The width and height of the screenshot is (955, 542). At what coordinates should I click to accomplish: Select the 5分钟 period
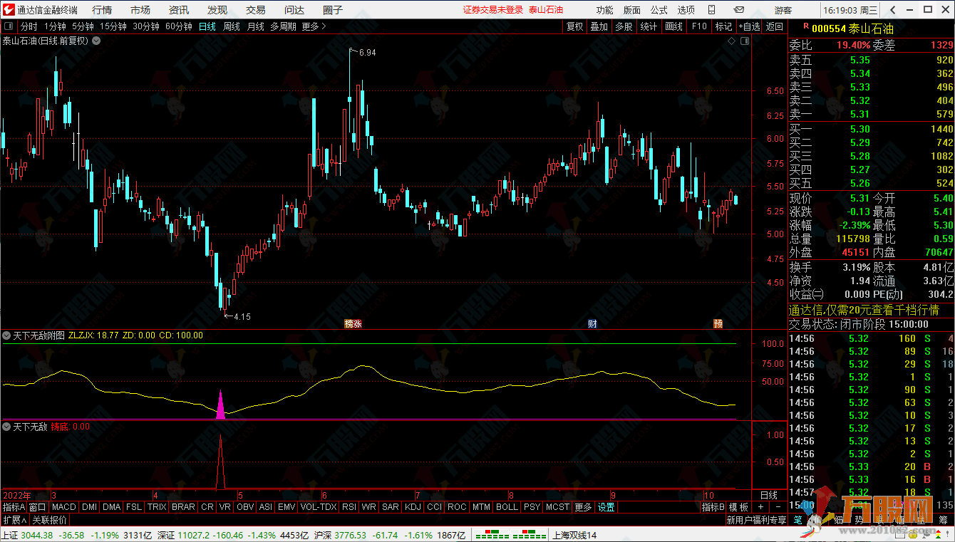click(83, 26)
